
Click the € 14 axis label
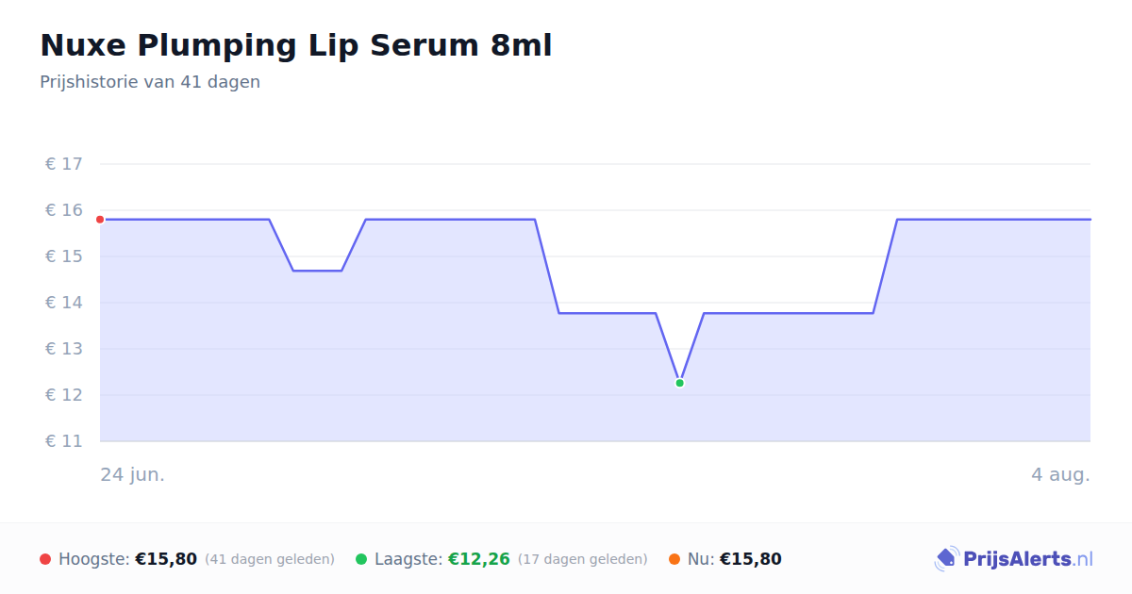coord(64,303)
